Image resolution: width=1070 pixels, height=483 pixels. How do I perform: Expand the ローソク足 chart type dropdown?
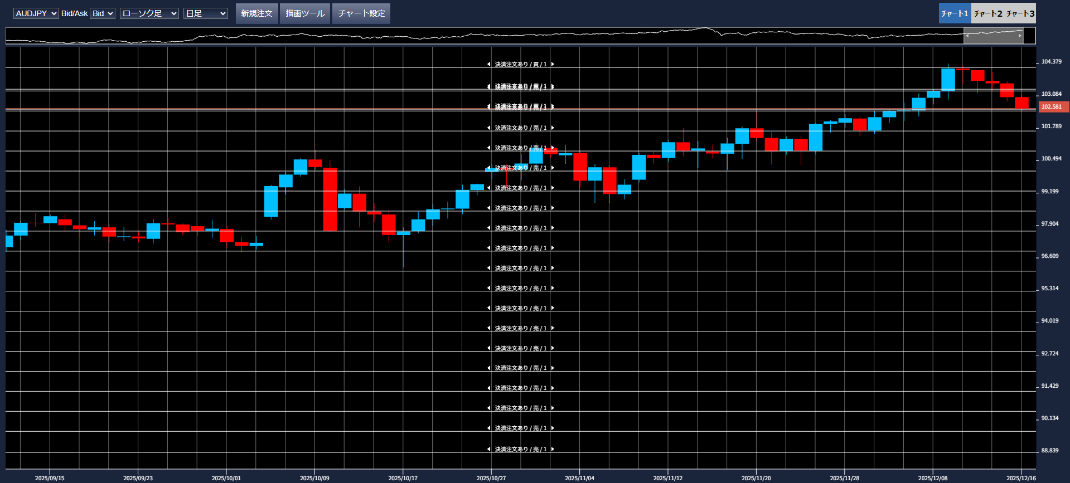(x=149, y=13)
